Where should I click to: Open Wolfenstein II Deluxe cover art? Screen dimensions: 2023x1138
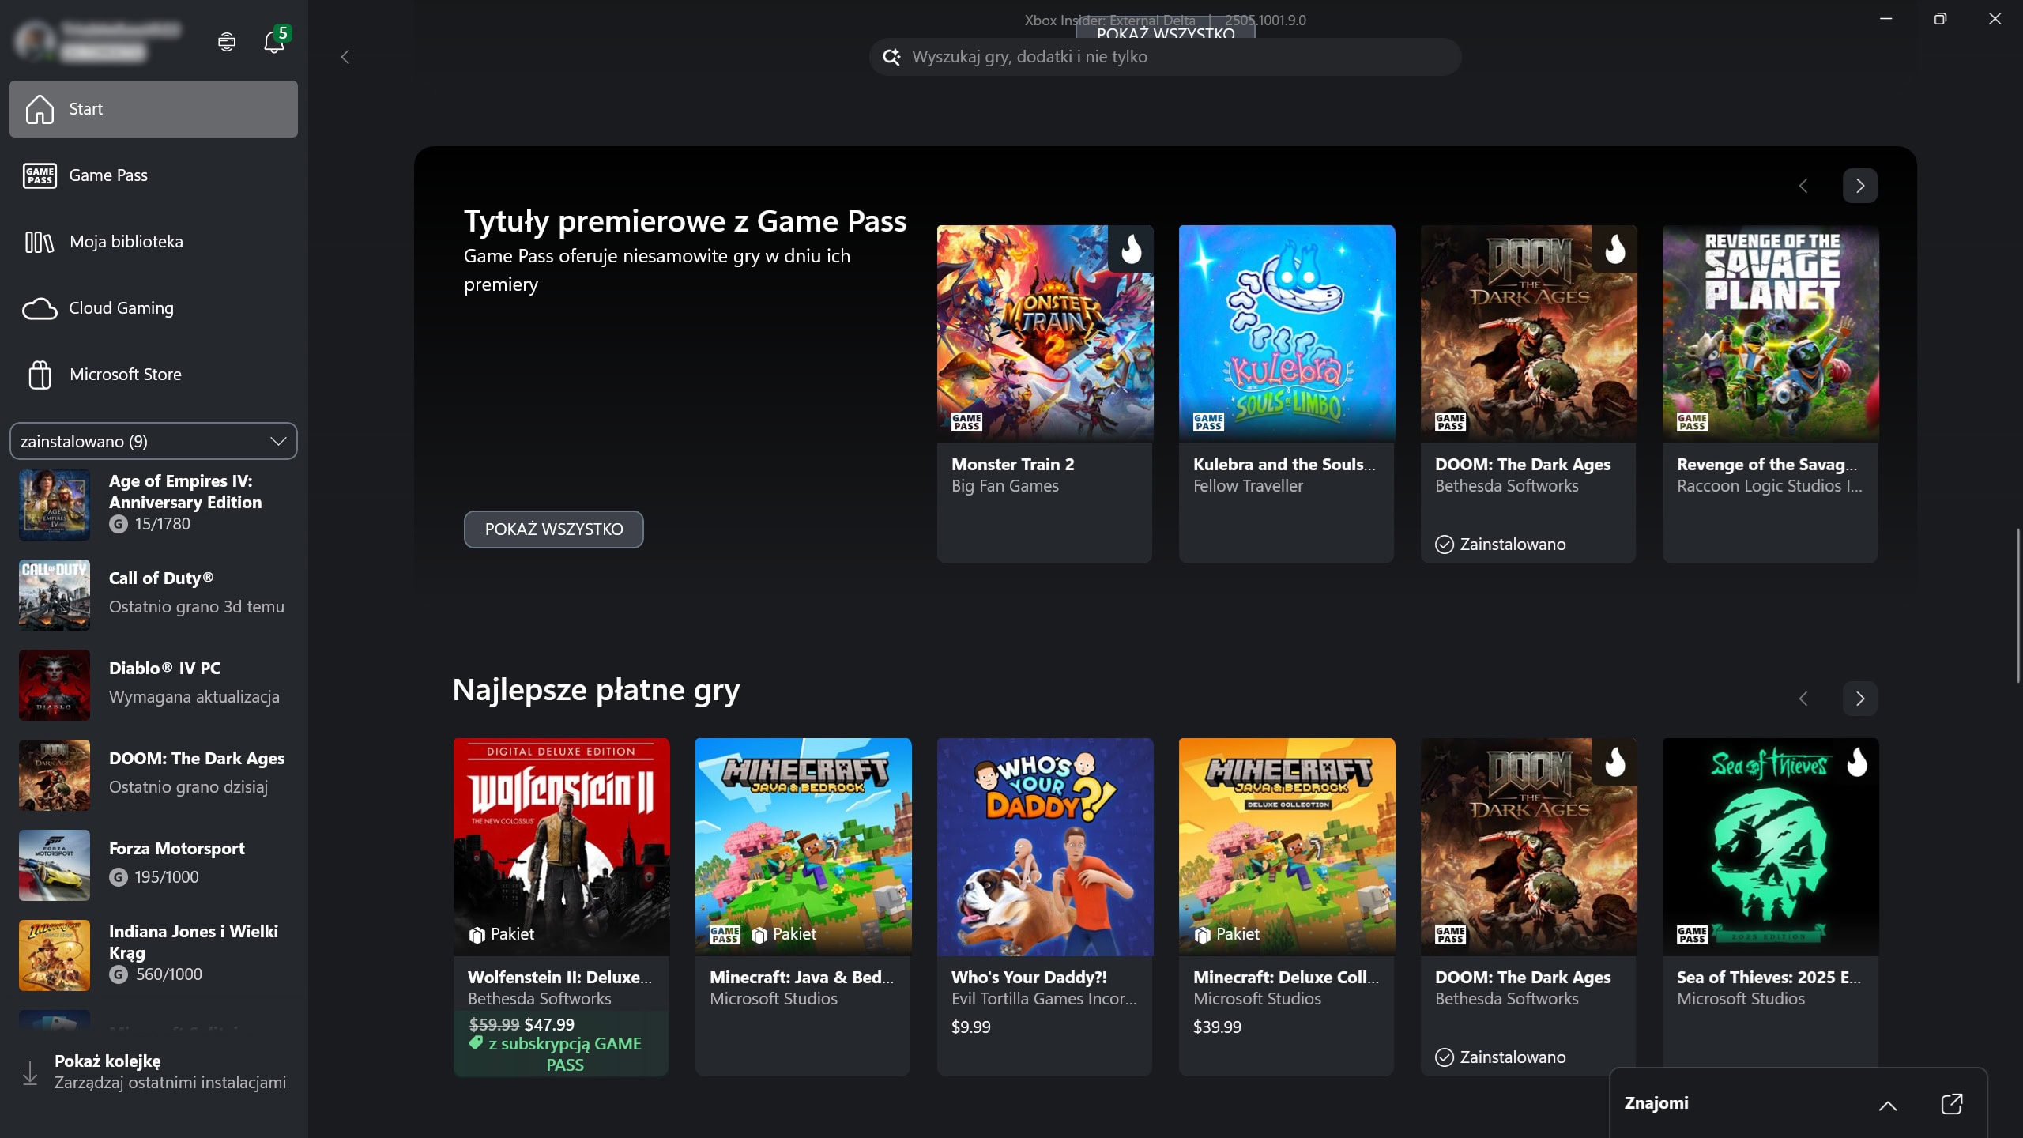(561, 846)
